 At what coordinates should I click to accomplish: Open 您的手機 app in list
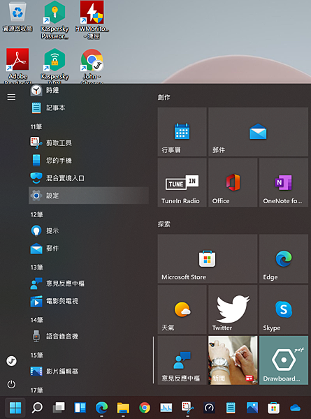click(89, 161)
